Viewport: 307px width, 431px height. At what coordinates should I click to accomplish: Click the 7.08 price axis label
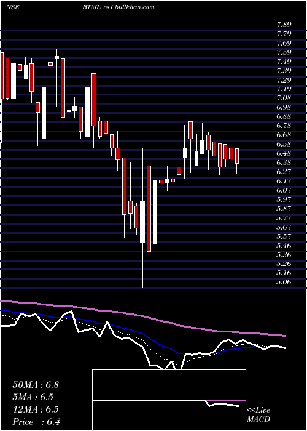pos(284,98)
